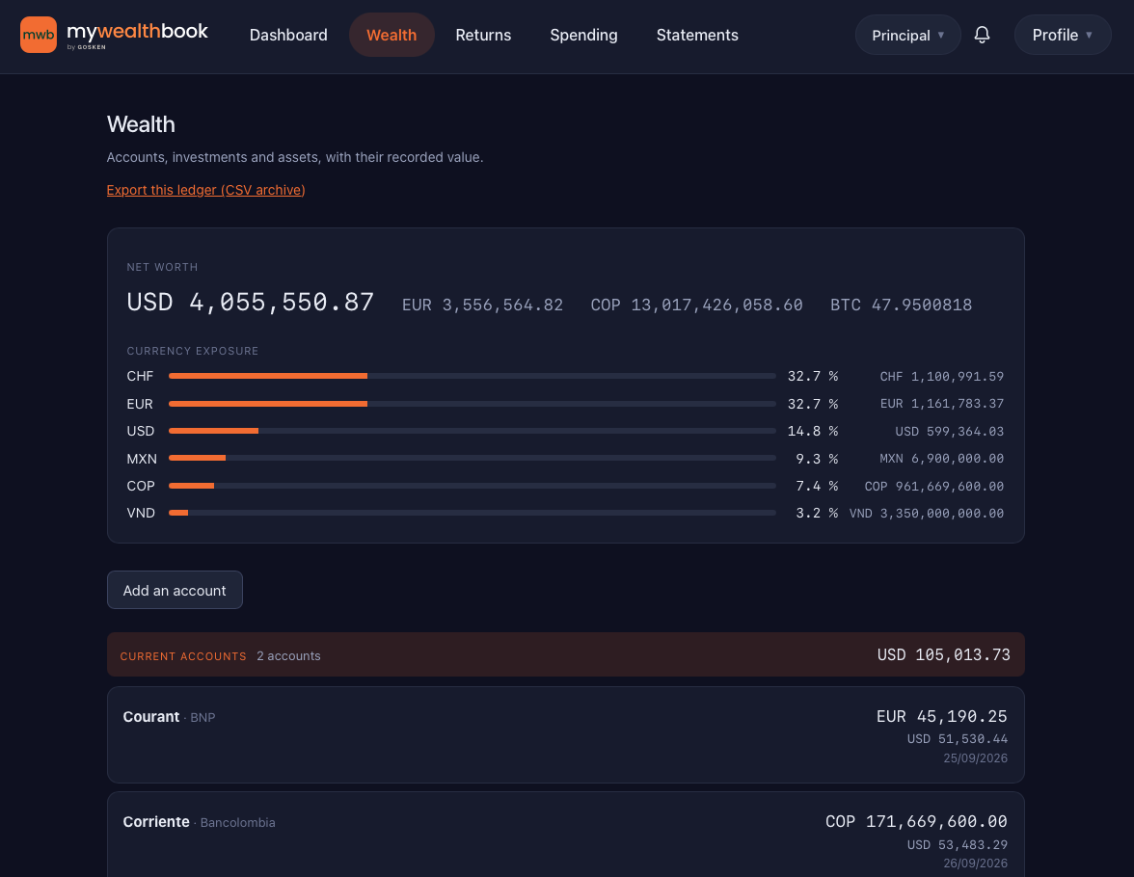Open the Principal dropdown
The image size is (1134, 877).
(x=907, y=35)
